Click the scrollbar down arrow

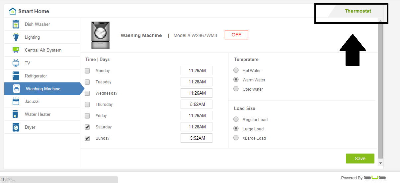click(380, 163)
